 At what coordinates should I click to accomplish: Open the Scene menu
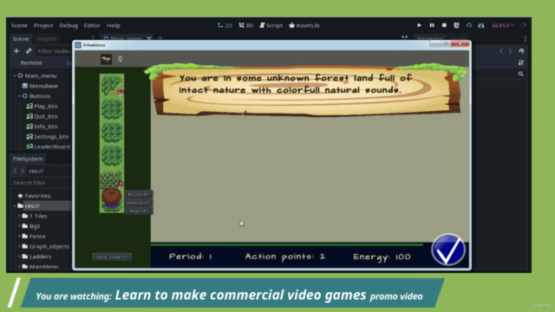19,25
